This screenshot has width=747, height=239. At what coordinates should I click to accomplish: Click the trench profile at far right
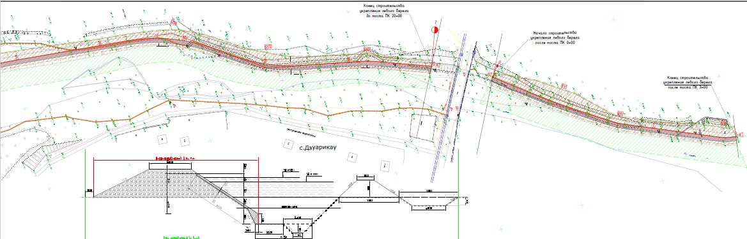[429, 201]
